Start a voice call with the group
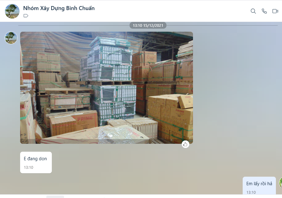The height and width of the screenshot is (198, 282). click(x=264, y=11)
